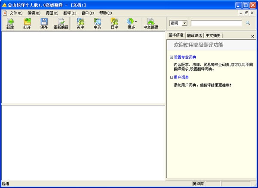Open the 查词 combo box
The image size is (258, 188).
(178, 23)
